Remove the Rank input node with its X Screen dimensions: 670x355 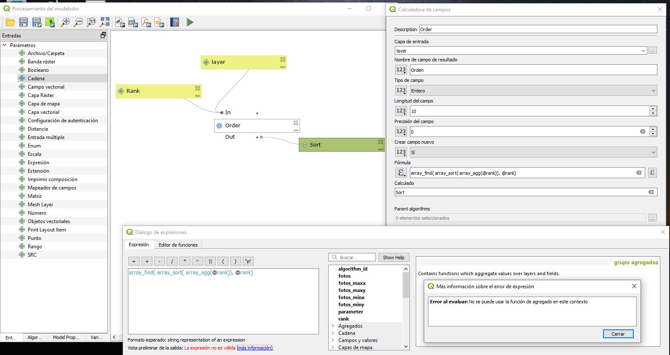click(197, 88)
